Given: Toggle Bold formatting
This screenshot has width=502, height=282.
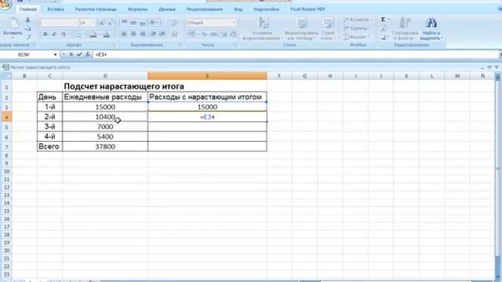Looking at the screenshot, I should pos(45,34).
